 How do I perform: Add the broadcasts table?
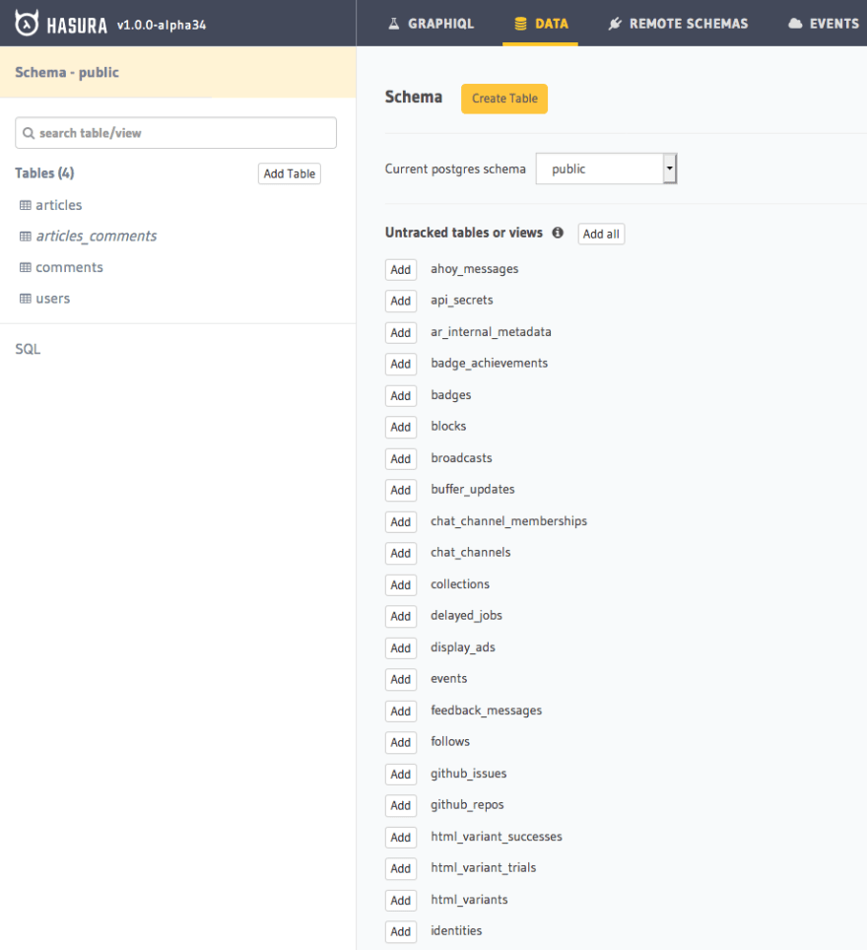tap(400, 458)
